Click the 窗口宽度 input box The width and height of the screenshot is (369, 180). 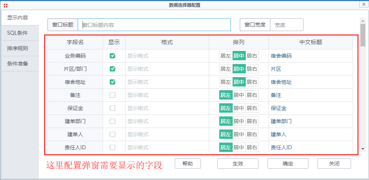(286, 25)
